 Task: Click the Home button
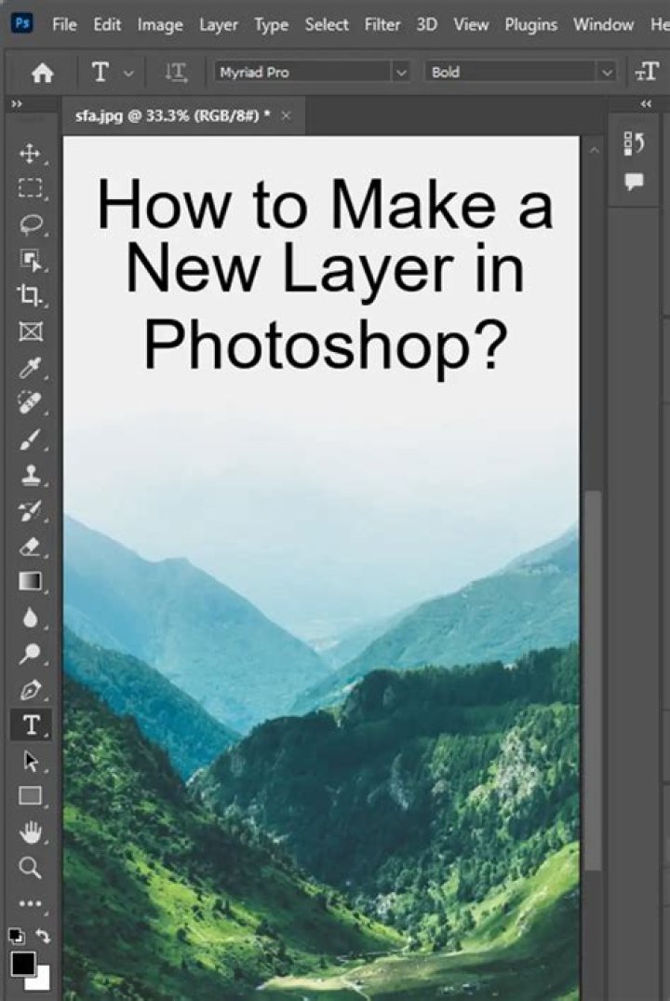43,72
